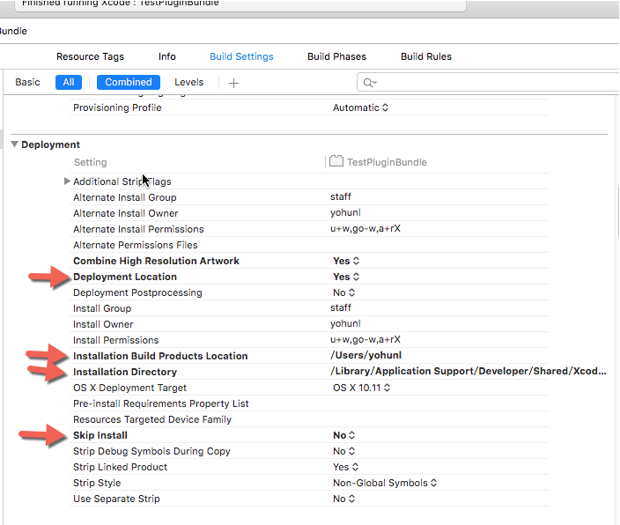Screen dimensions: 620x525
Task: Toggle the Basic settings filter
Action: pos(27,82)
